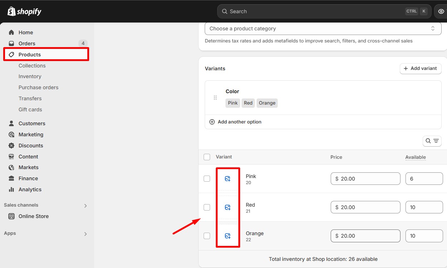Click the Add variant button
Viewport: 447px width, 268px height.
pyautogui.click(x=421, y=69)
